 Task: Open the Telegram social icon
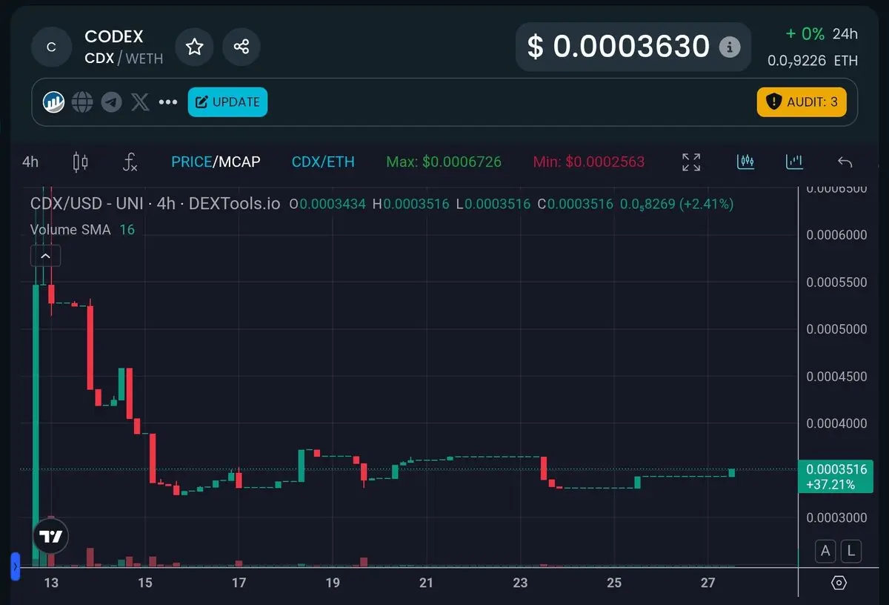[111, 102]
